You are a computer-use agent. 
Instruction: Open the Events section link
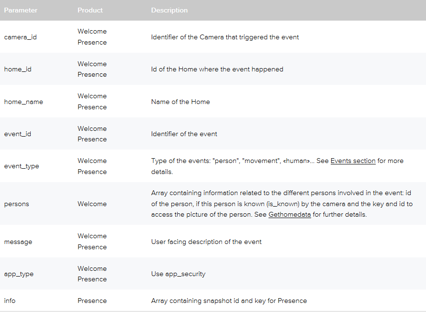pyautogui.click(x=353, y=161)
